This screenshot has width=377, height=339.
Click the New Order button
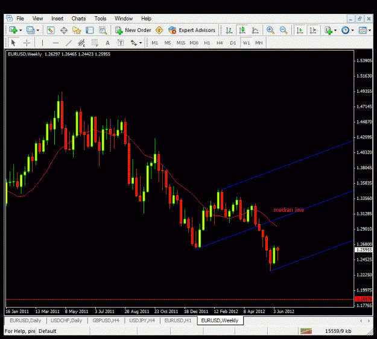[133, 30]
